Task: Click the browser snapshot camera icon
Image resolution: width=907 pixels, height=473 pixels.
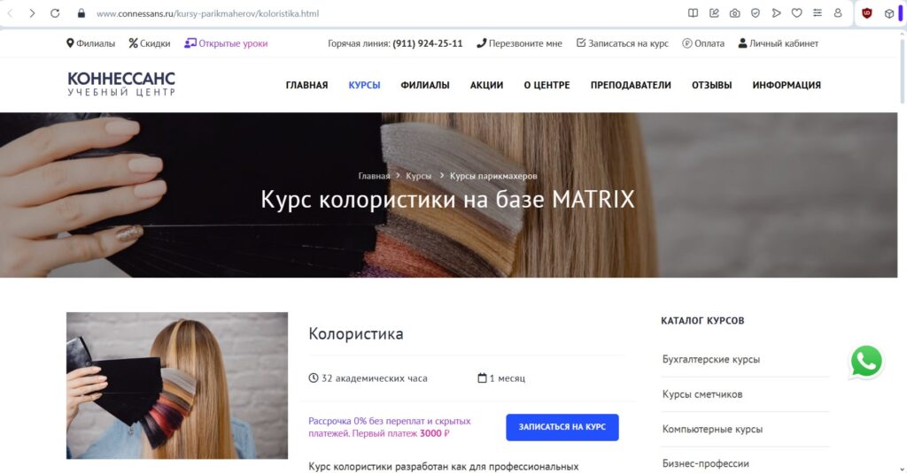Action: coord(734,13)
